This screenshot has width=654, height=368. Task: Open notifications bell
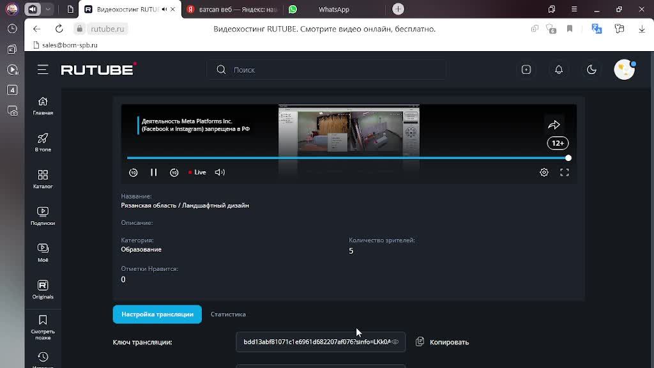click(x=559, y=70)
